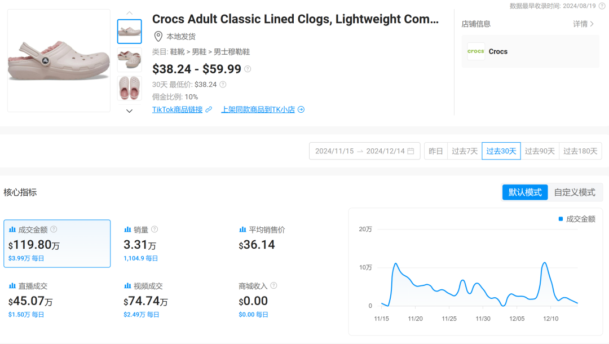Switch to 默认模式

525,192
